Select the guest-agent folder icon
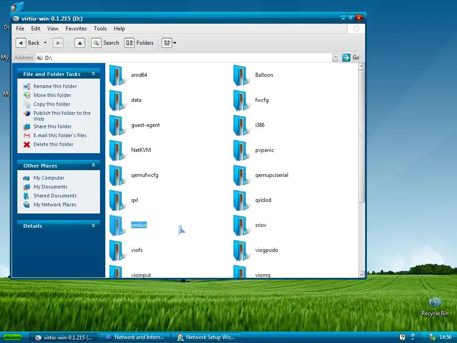457x343 pixels. (117, 125)
